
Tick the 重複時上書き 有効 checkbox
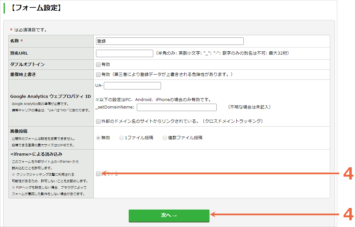pos(98,75)
